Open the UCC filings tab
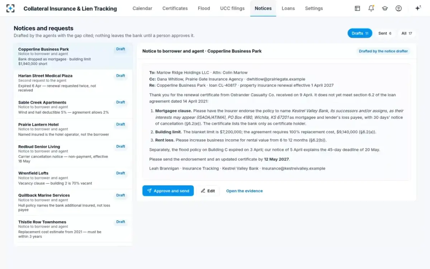The width and height of the screenshot is (430, 269). click(x=232, y=8)
